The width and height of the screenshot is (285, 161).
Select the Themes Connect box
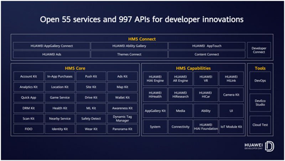[129, 54]
